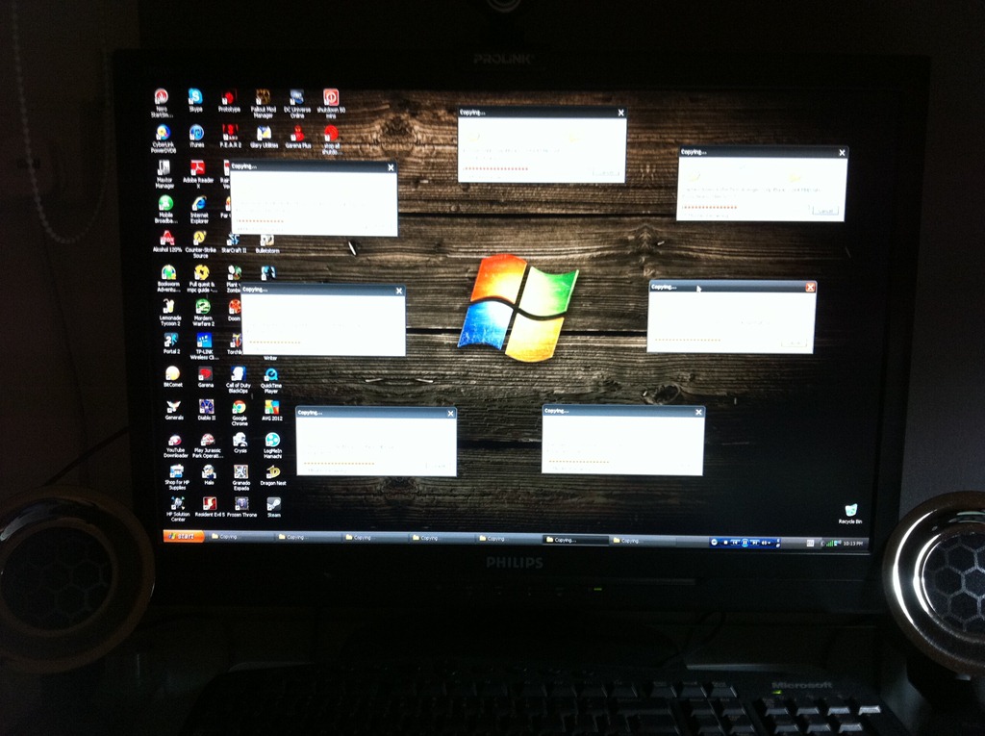Open Diablo II shortcut
This screenshot has width=985, height=736.
(207, 410)
